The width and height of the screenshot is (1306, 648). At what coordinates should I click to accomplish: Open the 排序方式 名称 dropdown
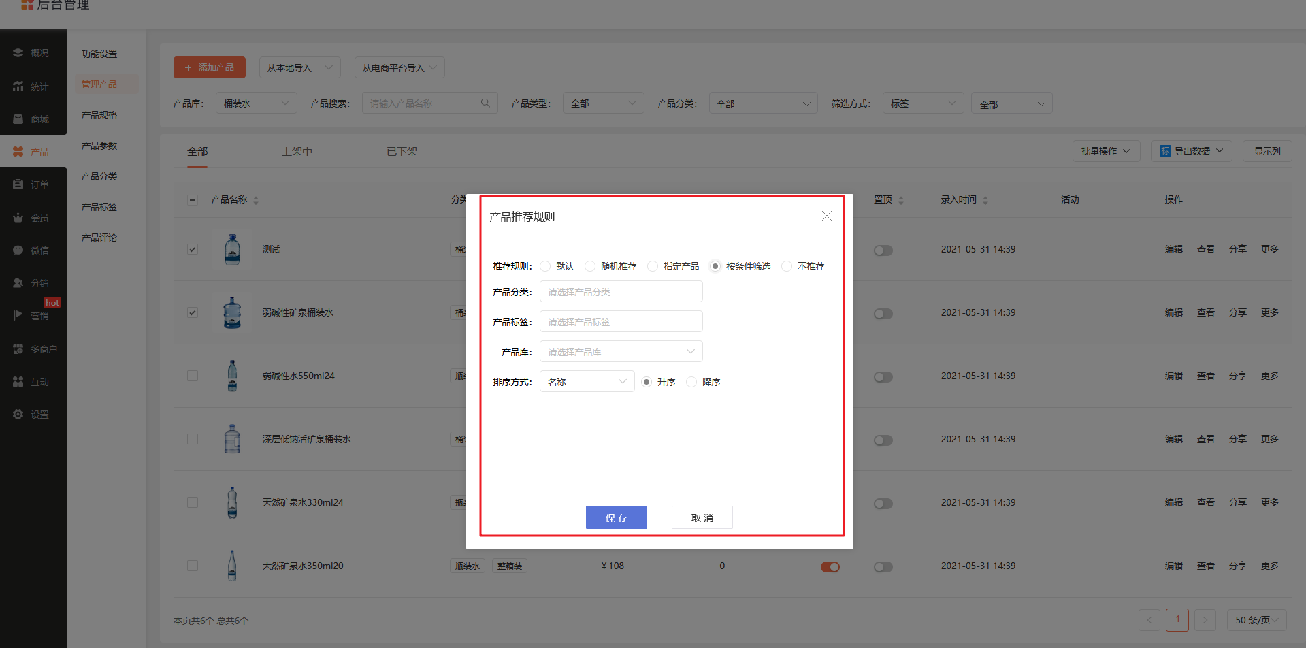tap(587, 381)
